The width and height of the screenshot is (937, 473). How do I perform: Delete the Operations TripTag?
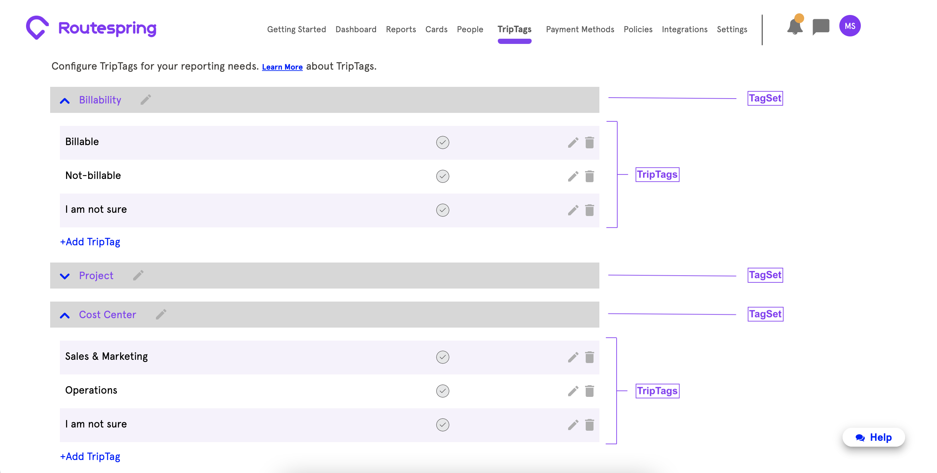589,391
